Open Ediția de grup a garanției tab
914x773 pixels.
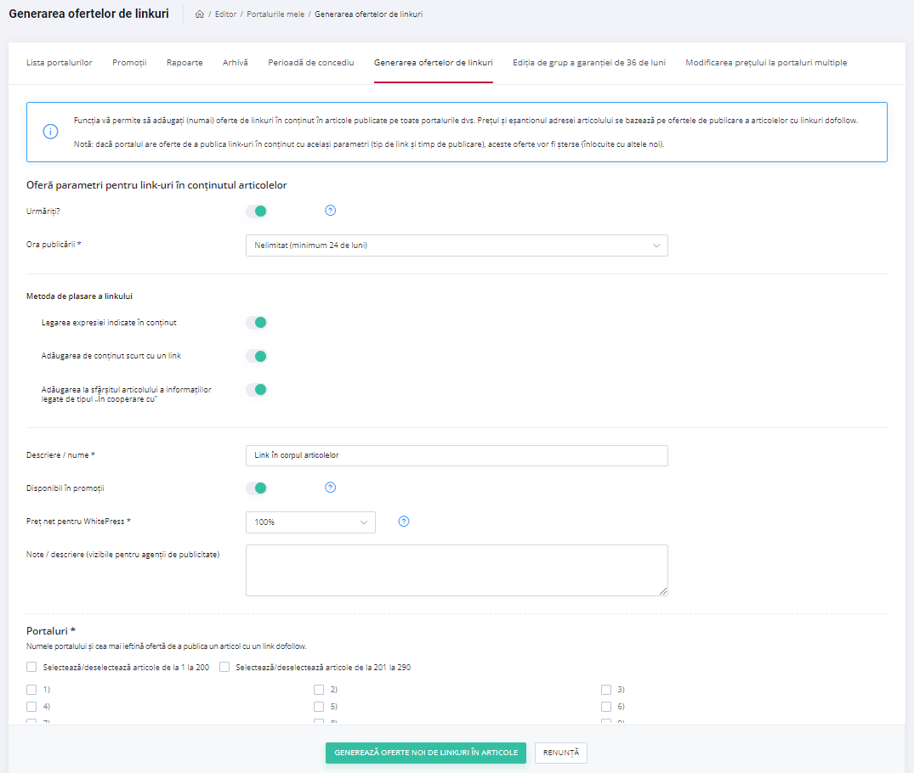[588, 62]
